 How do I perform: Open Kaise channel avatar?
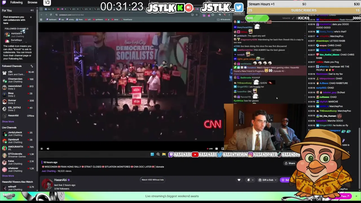tap(5, 162)
